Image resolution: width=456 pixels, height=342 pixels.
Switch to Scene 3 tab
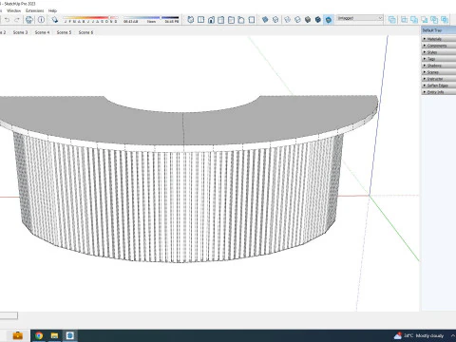(20, 32)
